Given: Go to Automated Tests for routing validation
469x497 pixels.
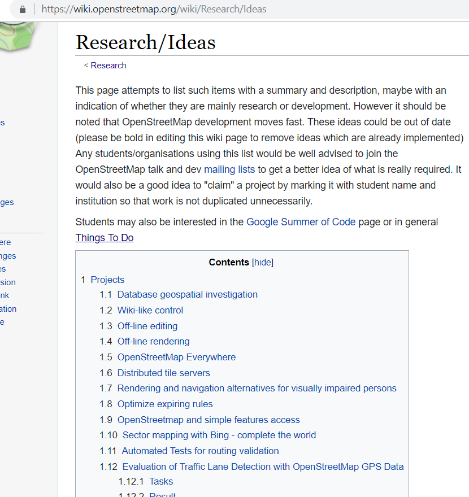Looking at the screenshot, I should tap(201, 451).
